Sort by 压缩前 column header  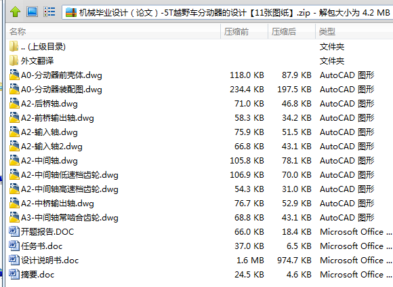click(x=244, y=32)
